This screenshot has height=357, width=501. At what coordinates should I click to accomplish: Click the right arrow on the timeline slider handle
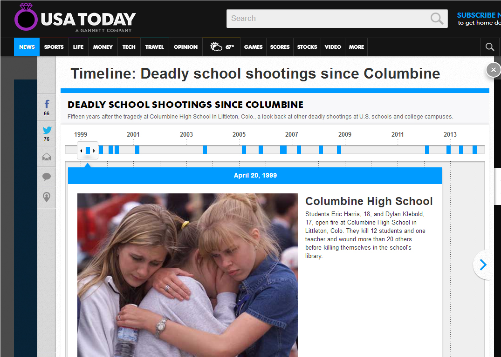point(94,151)
